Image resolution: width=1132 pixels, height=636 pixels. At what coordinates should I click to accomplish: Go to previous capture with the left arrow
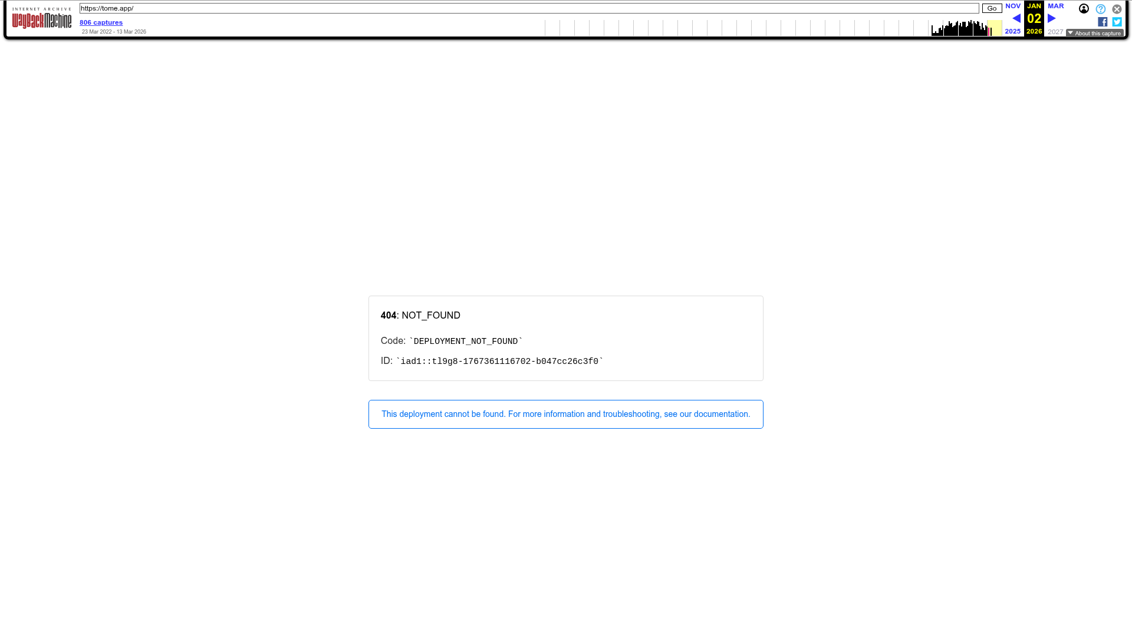[1016, 19]
